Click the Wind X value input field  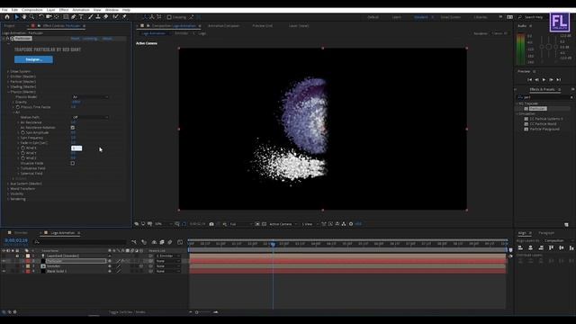76,148
